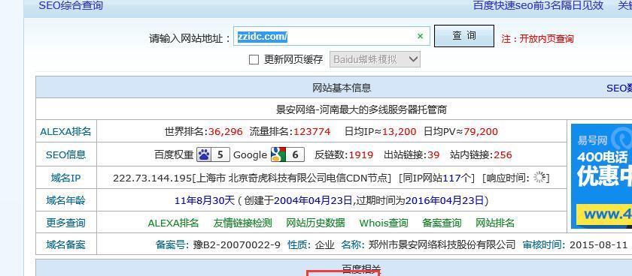This screenshot has height=276, width=632.
Task: Open internal links count 256
Action: point(503,154)
